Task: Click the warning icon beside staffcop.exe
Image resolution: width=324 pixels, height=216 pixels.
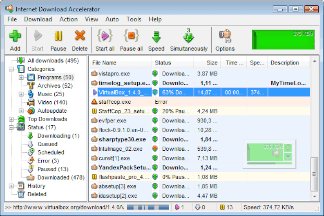Action: point(94,101)
